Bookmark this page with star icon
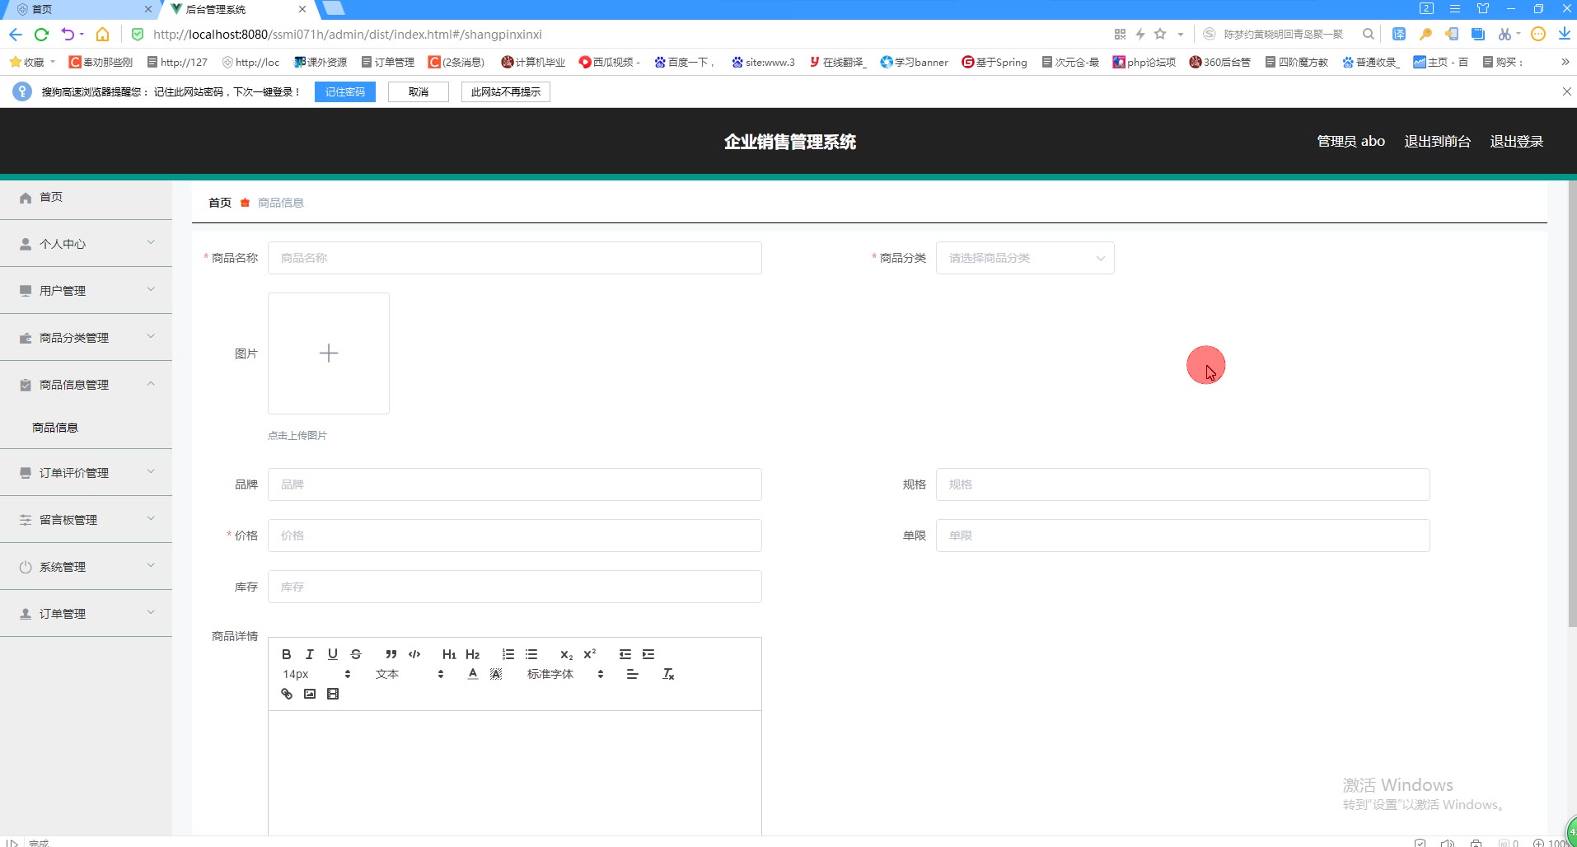The height and width of the screenshot is (847, 1577). pyautogui.click(x=1160, y=34)
